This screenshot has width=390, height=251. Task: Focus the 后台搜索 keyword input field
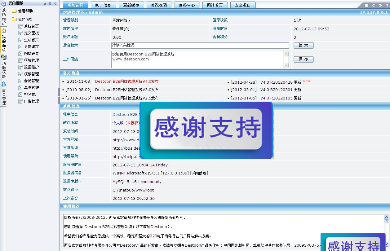tap(200, 46)
